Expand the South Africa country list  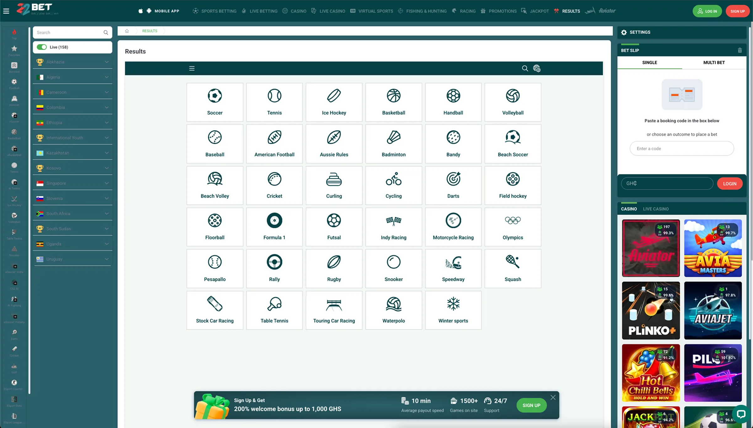(x=72, y=213)
